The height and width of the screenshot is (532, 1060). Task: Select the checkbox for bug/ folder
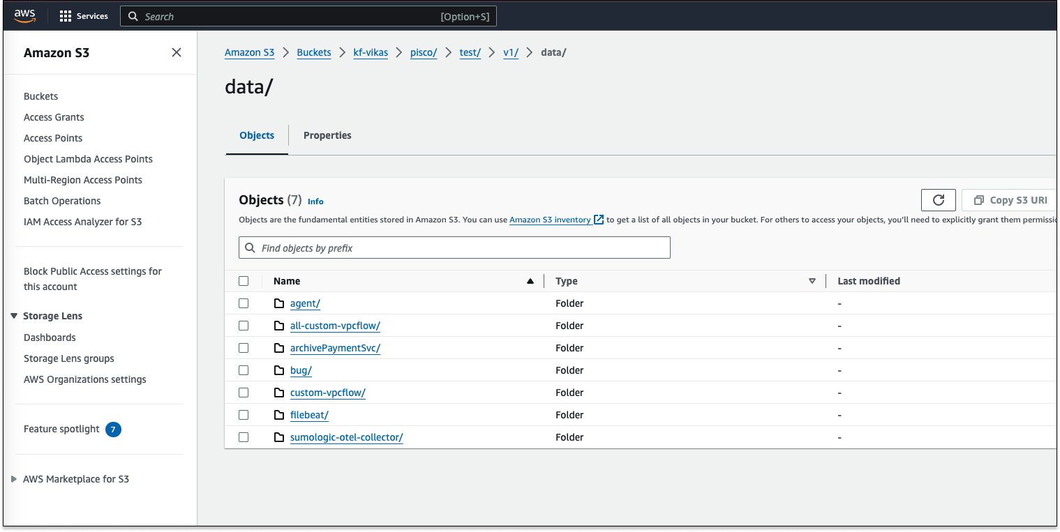[244, 370]
